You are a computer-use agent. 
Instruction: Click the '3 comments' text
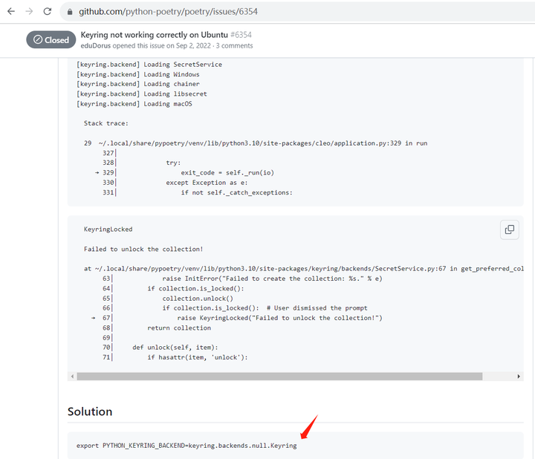pyautogui.click(x=234, y=46)
